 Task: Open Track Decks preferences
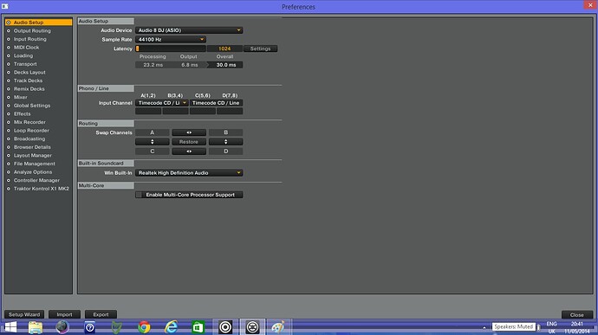28,81
